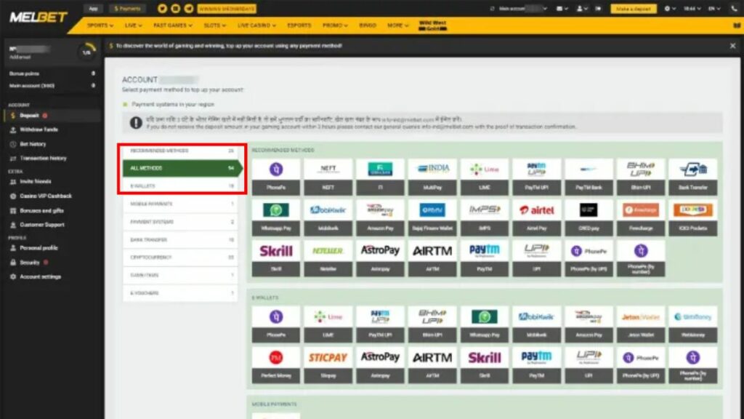744x419 pixels.
Task: Choose WebMoney payment option
Action: click(x=692, y=324)
